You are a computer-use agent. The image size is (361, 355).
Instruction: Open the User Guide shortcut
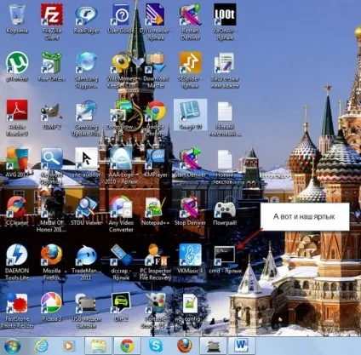pyautogui.click(x=121, y=14)
